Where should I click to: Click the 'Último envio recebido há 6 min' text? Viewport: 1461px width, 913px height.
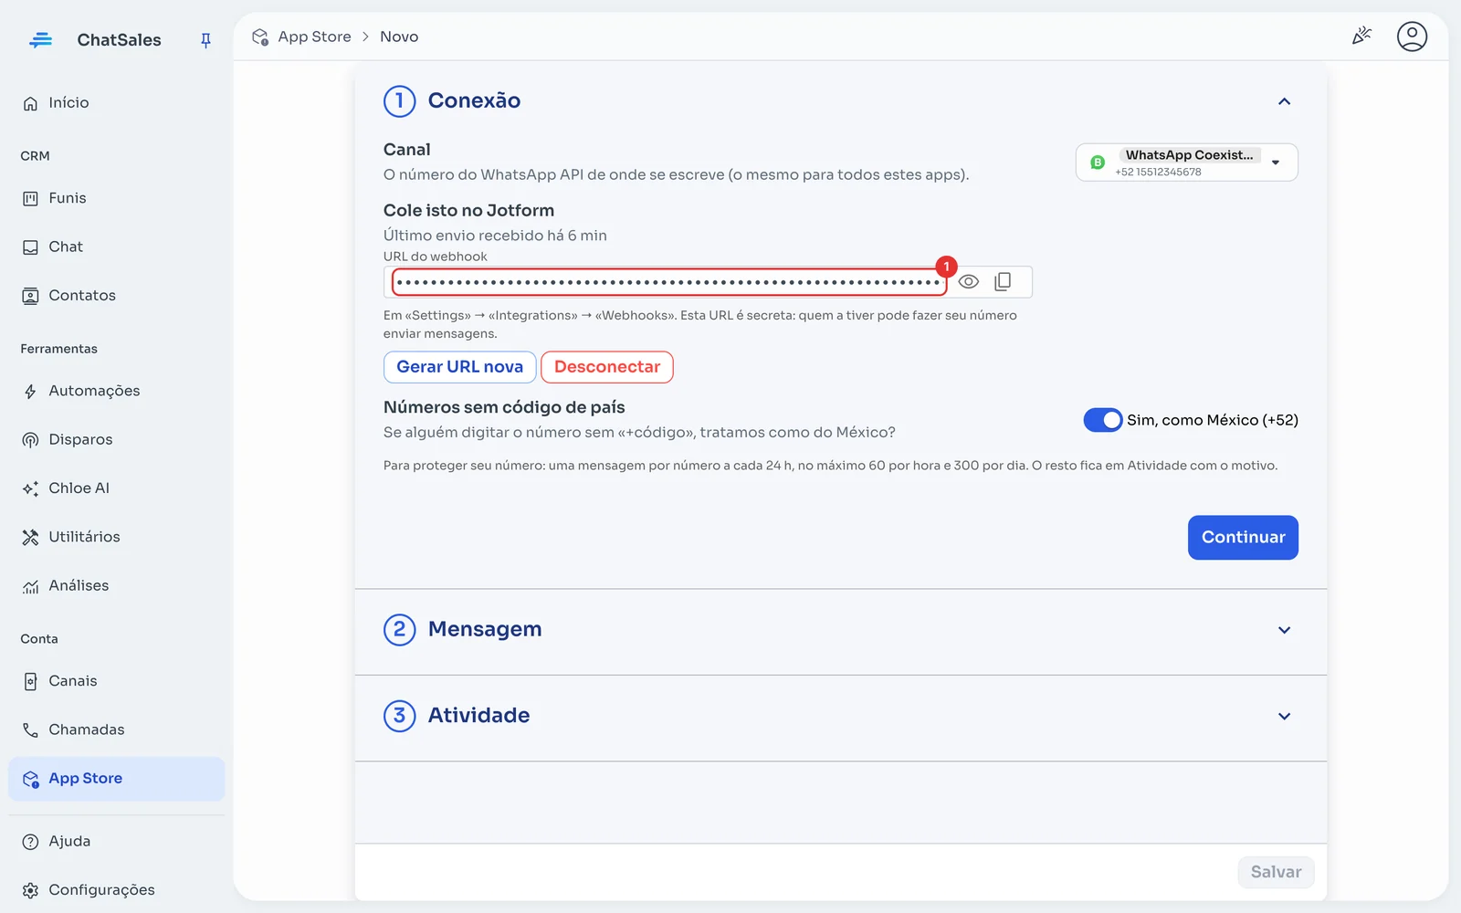tap(495, 236)
